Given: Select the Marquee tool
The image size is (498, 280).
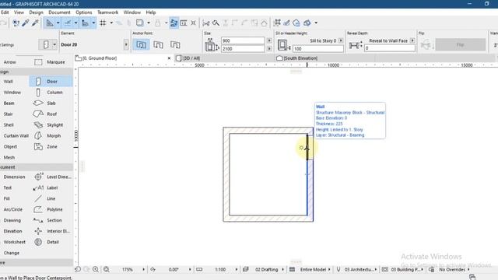Looking at the screenshot, I should [x=51, y=62].
